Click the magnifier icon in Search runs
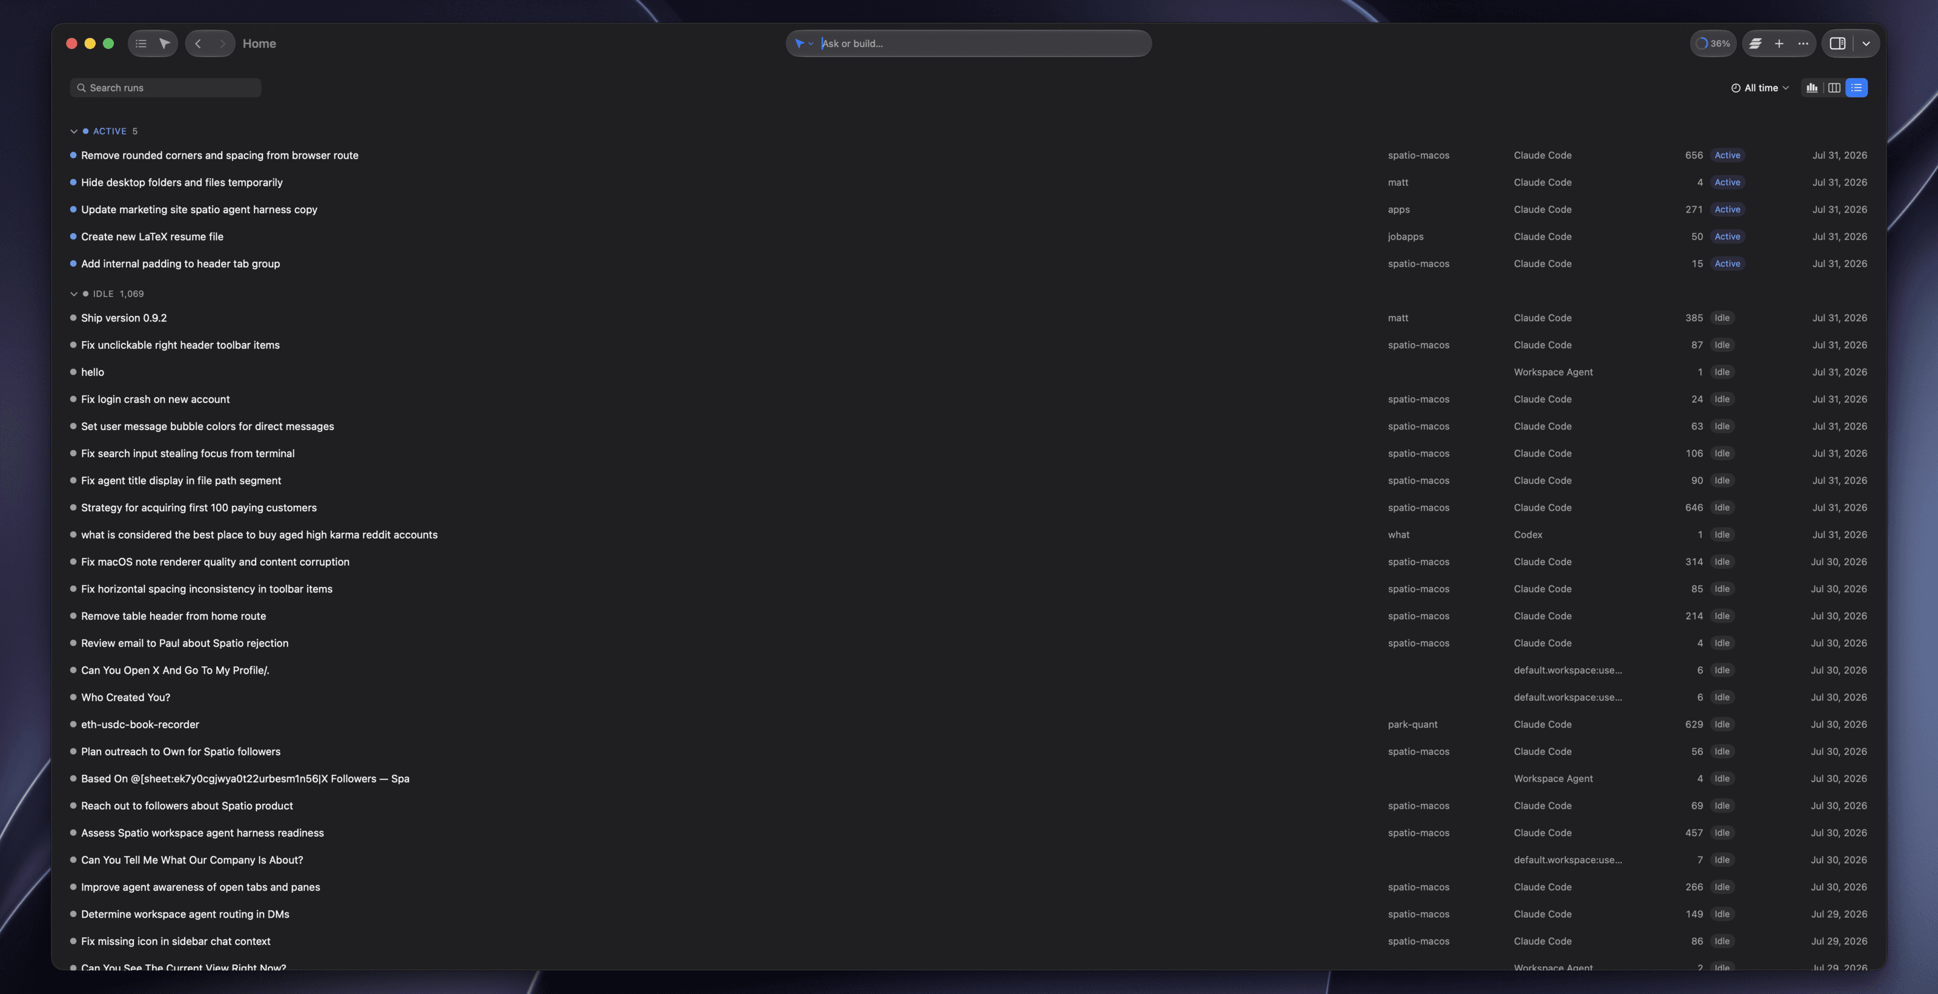 pos(81,88)
